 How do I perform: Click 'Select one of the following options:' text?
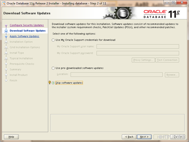click(x=74, y=34)
